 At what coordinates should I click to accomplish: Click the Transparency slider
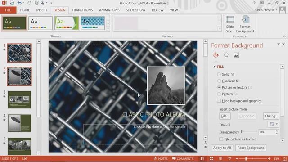point(249,132)
